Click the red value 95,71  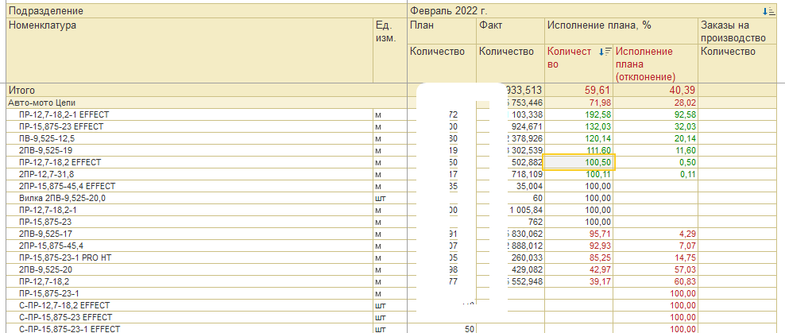600,234
